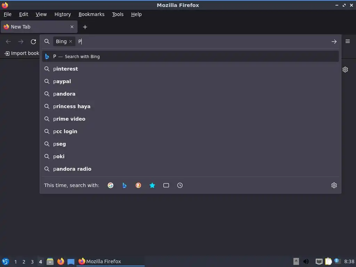Close the New Tab tab
Viewport: 356px width, 267px height.
(72, 27)
